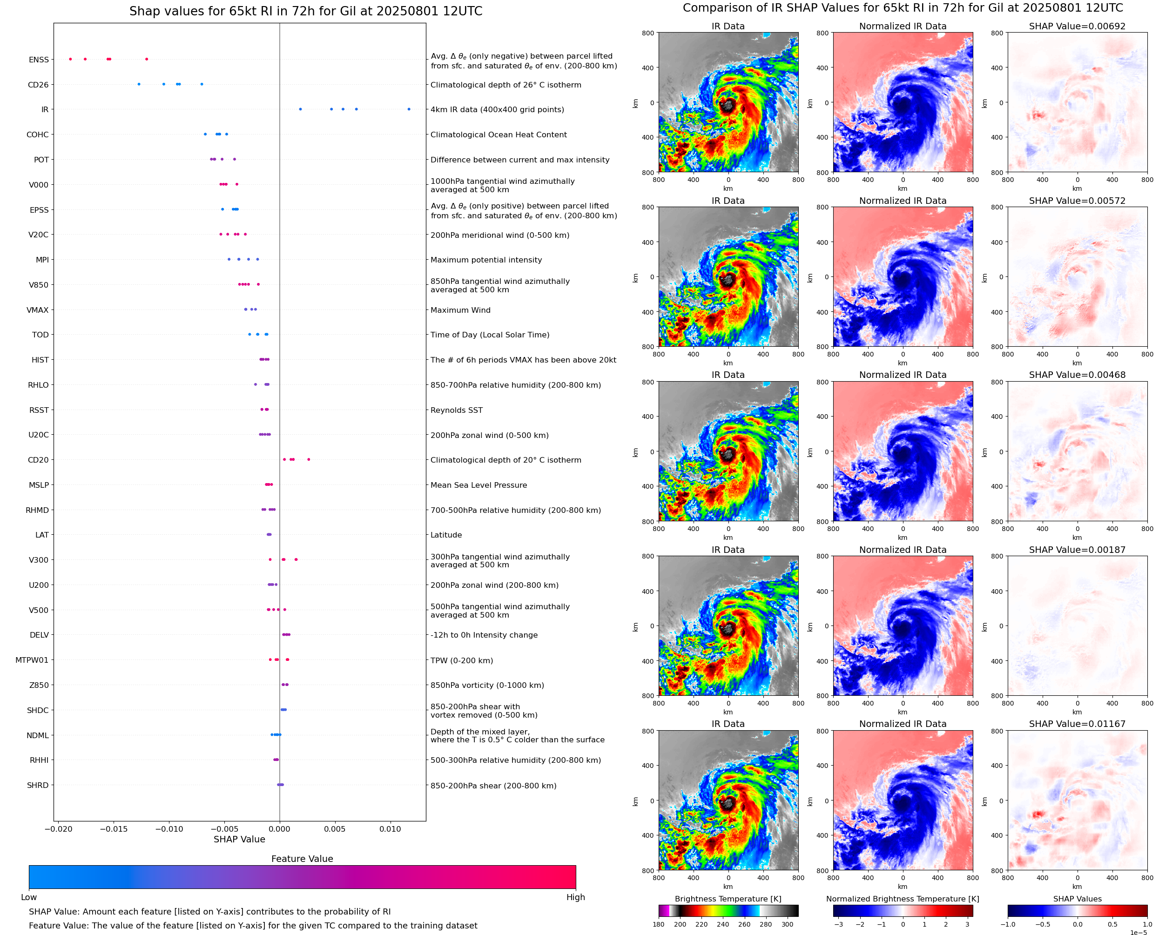Click the 'Maximum potential intensity' description text
Viewport: 1159px width, 935px height.
[x=486, y=260]
